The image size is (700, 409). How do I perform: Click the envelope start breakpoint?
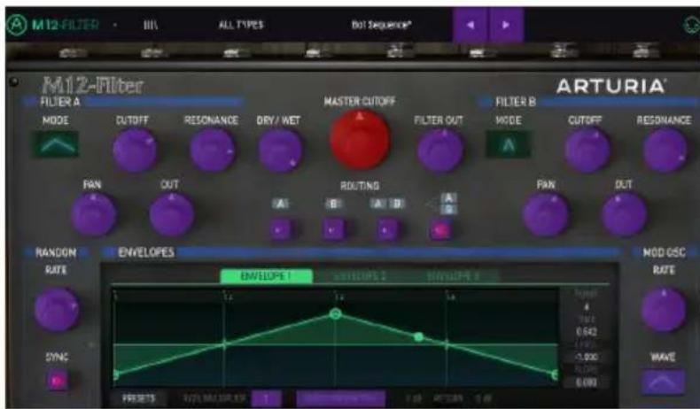click(115, 374)
